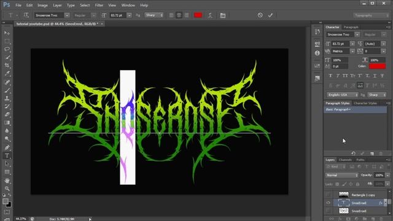Add a layer mask
Image resolution: width=393 pixels, height=221 pixels.
[348, 219]
